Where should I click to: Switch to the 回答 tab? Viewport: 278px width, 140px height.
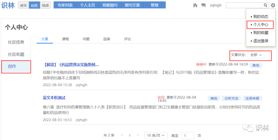click(x=107, y=39)
